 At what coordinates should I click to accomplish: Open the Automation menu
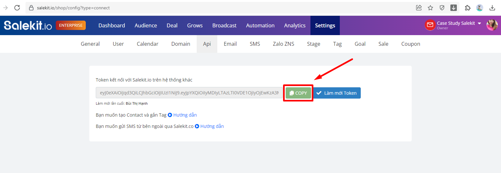point(260,25)
